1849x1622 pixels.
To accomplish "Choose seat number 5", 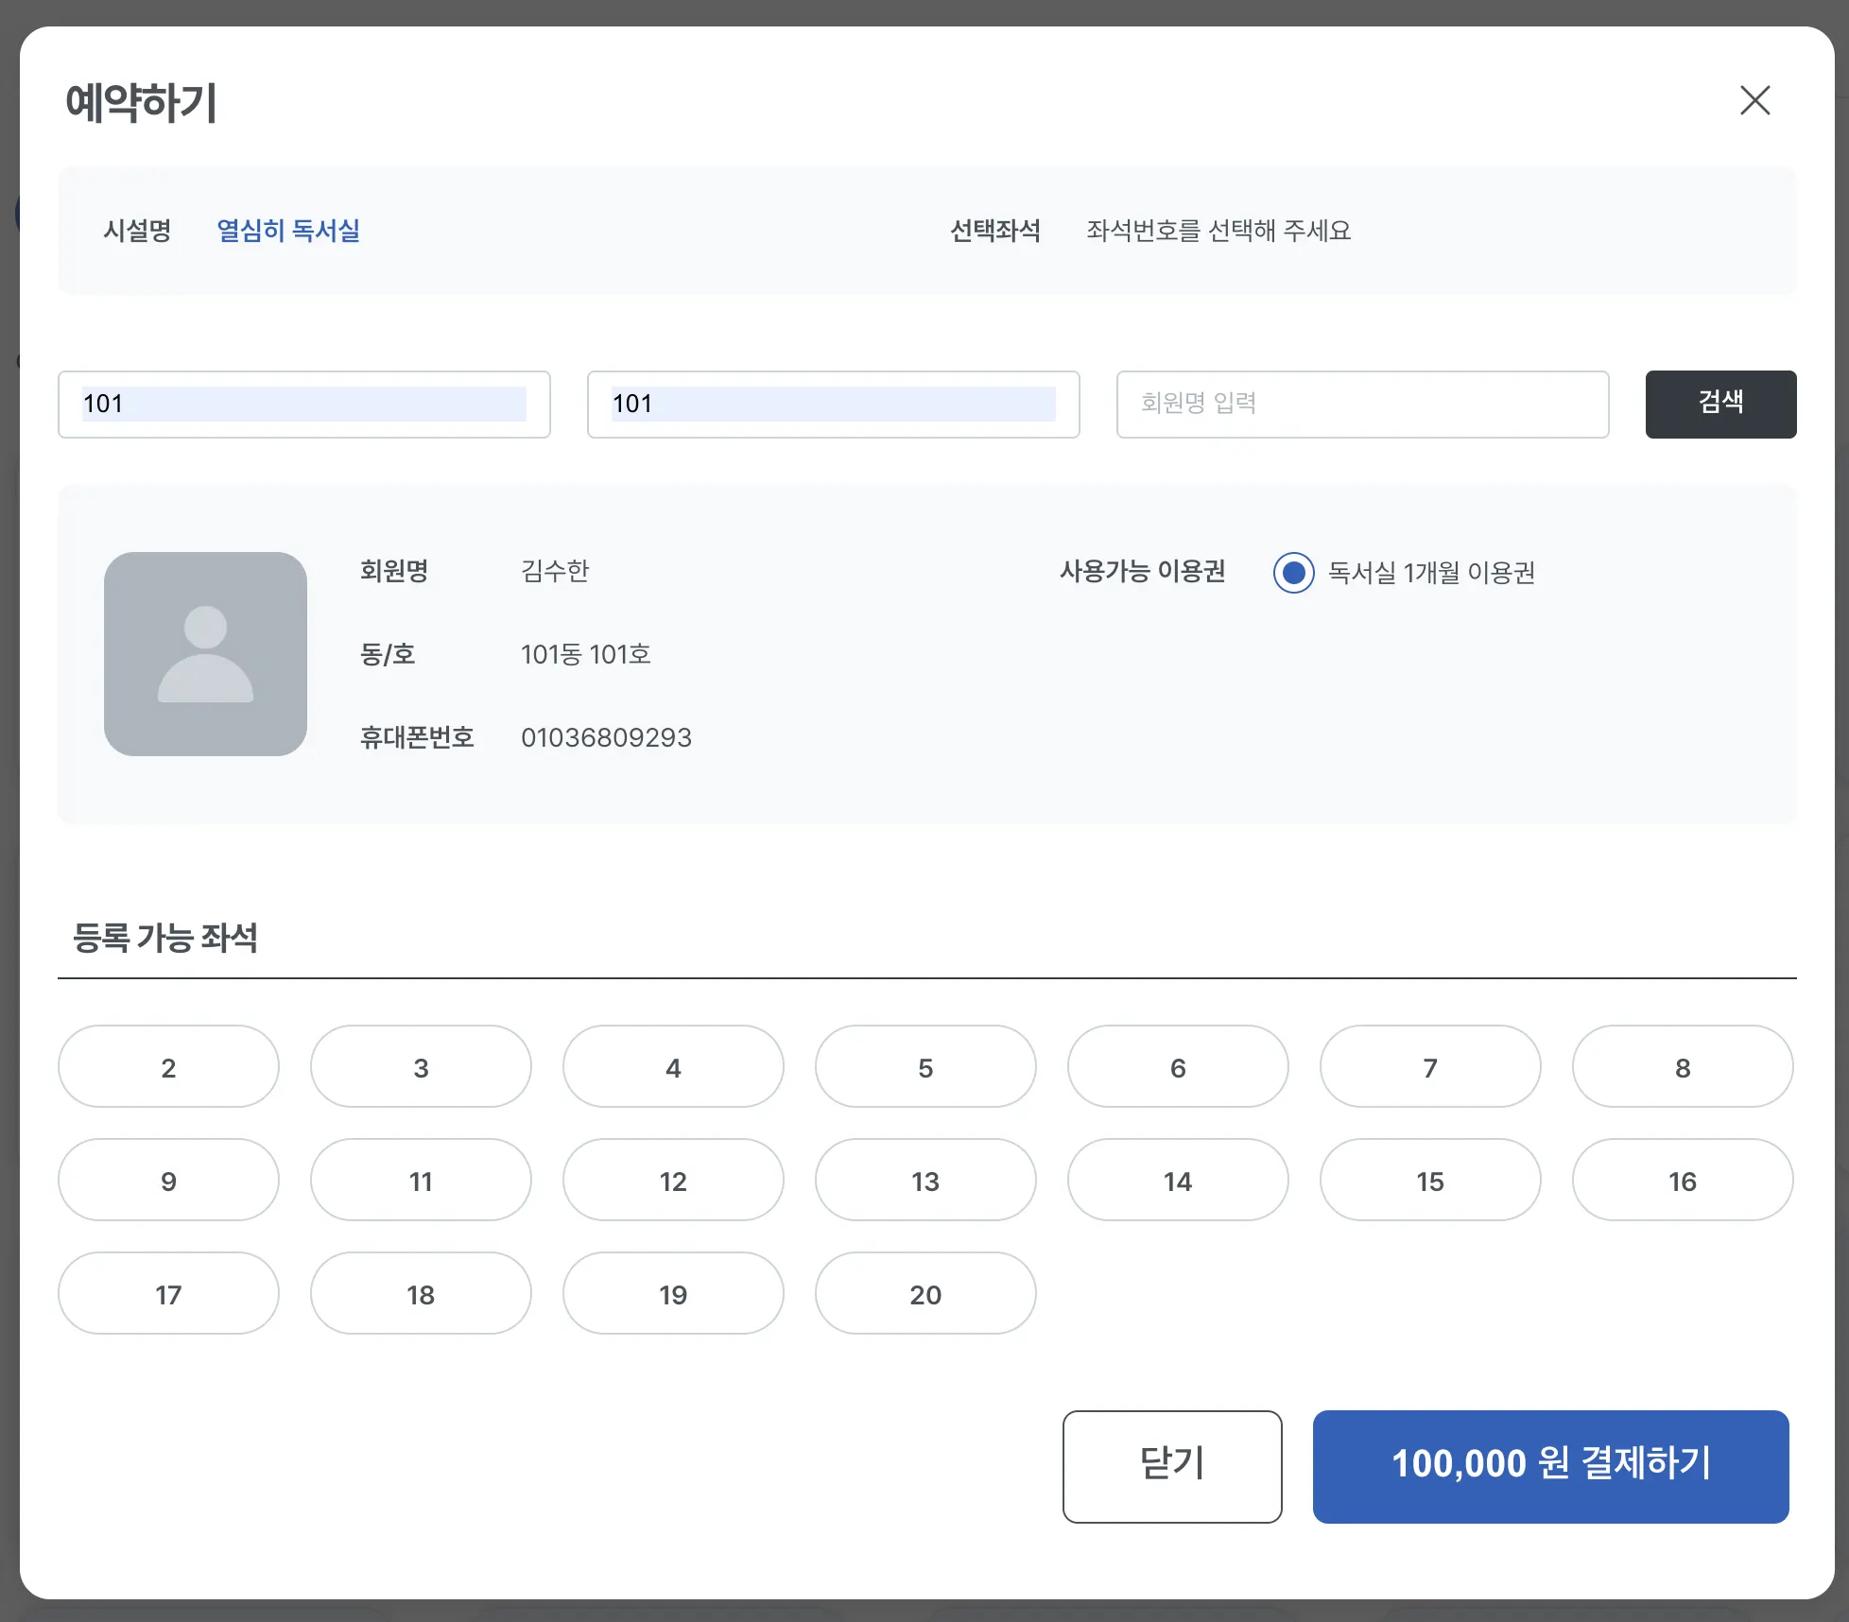I will [925, 1066].
